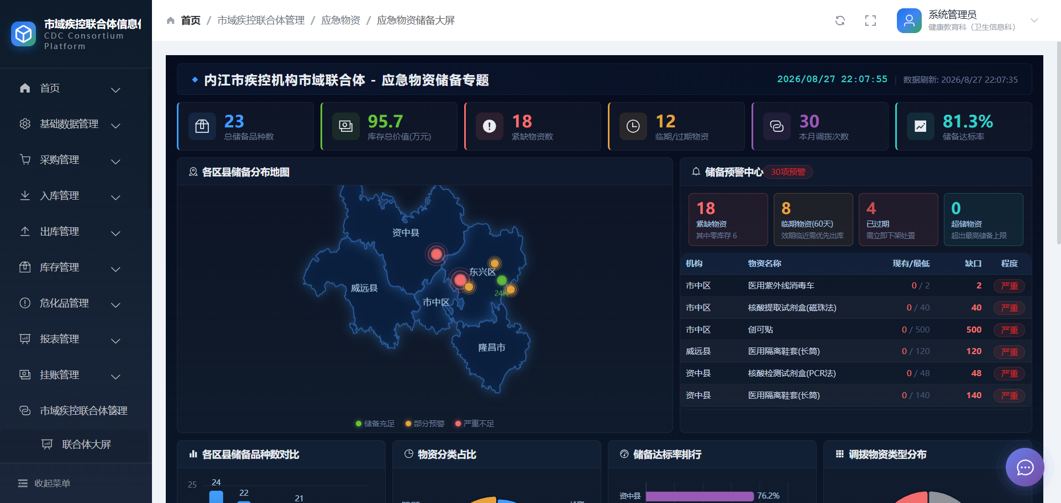Click the 超储物资 0 alert card
1061x503 pixels.
[984, 220]
